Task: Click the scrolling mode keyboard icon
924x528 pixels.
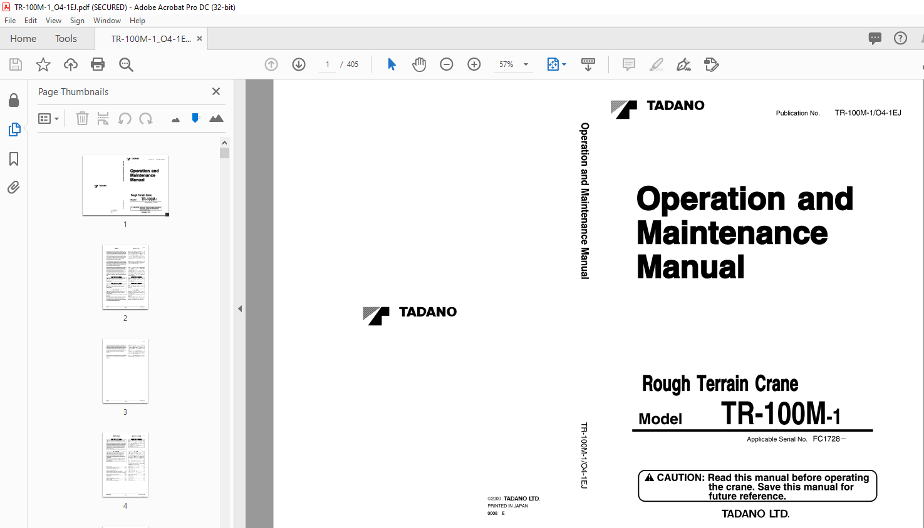Action: pos(588,64)
